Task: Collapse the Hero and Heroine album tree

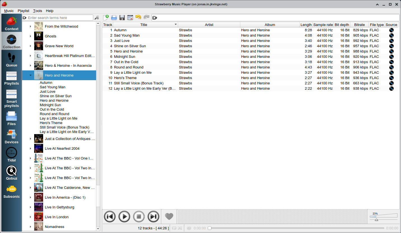Action: coord(30,75)
